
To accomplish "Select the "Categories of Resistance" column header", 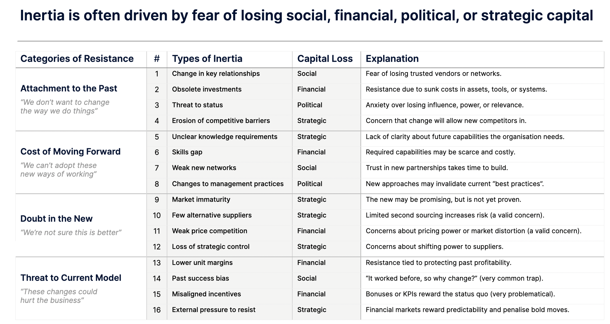I will coord(77,59).
